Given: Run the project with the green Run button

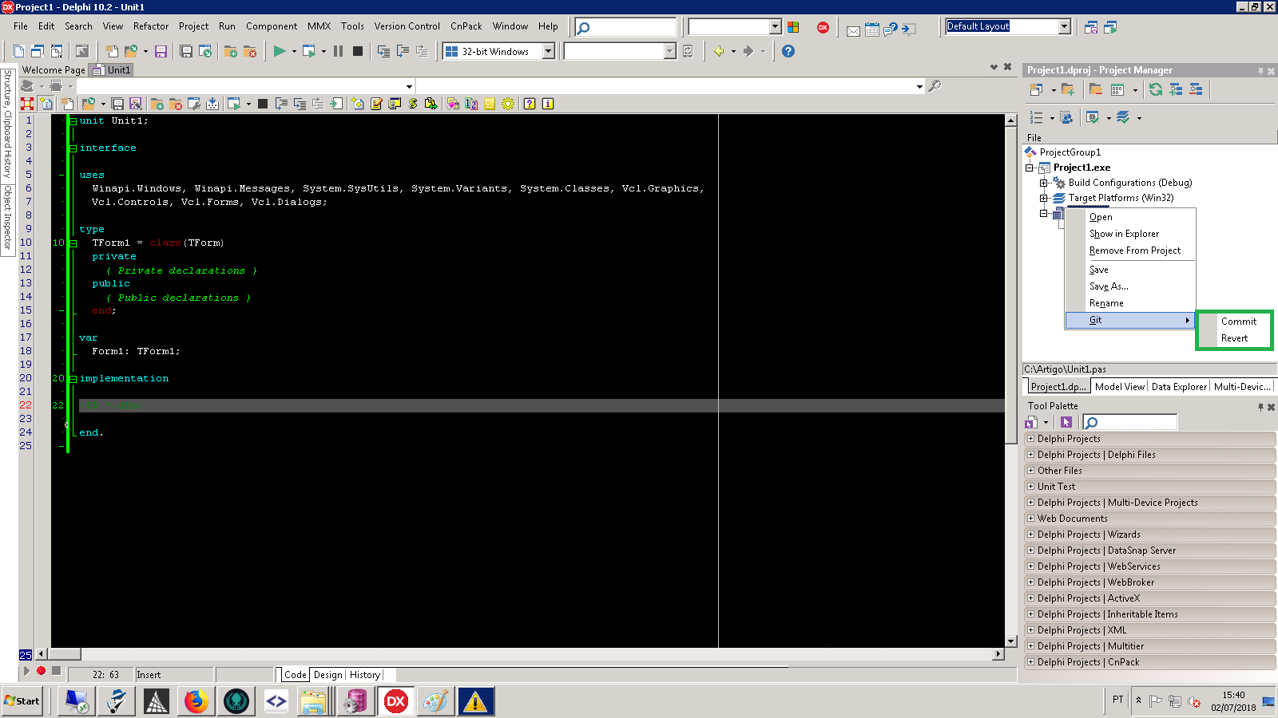Looking at the screenshot, I should (280, 51).
